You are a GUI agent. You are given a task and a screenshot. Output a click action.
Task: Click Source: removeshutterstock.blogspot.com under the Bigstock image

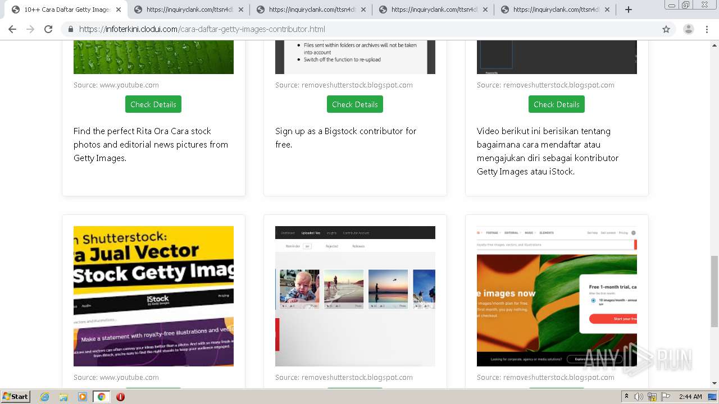point(344,85)
